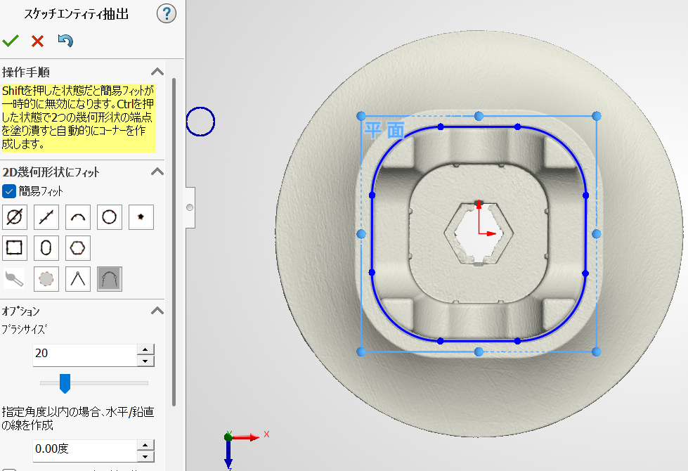Open help with the question mark icon

pos(167,13)
